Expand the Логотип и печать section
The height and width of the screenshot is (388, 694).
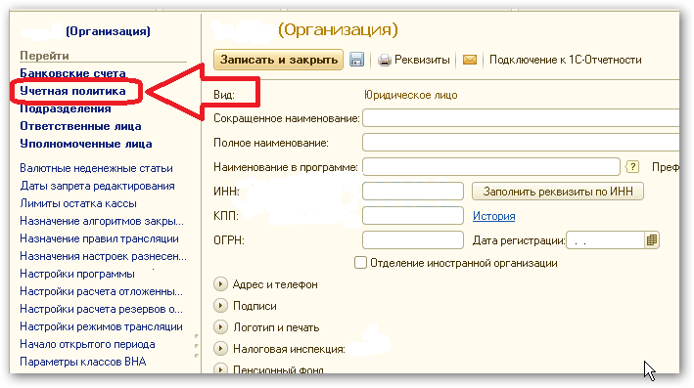pos(220,327)
